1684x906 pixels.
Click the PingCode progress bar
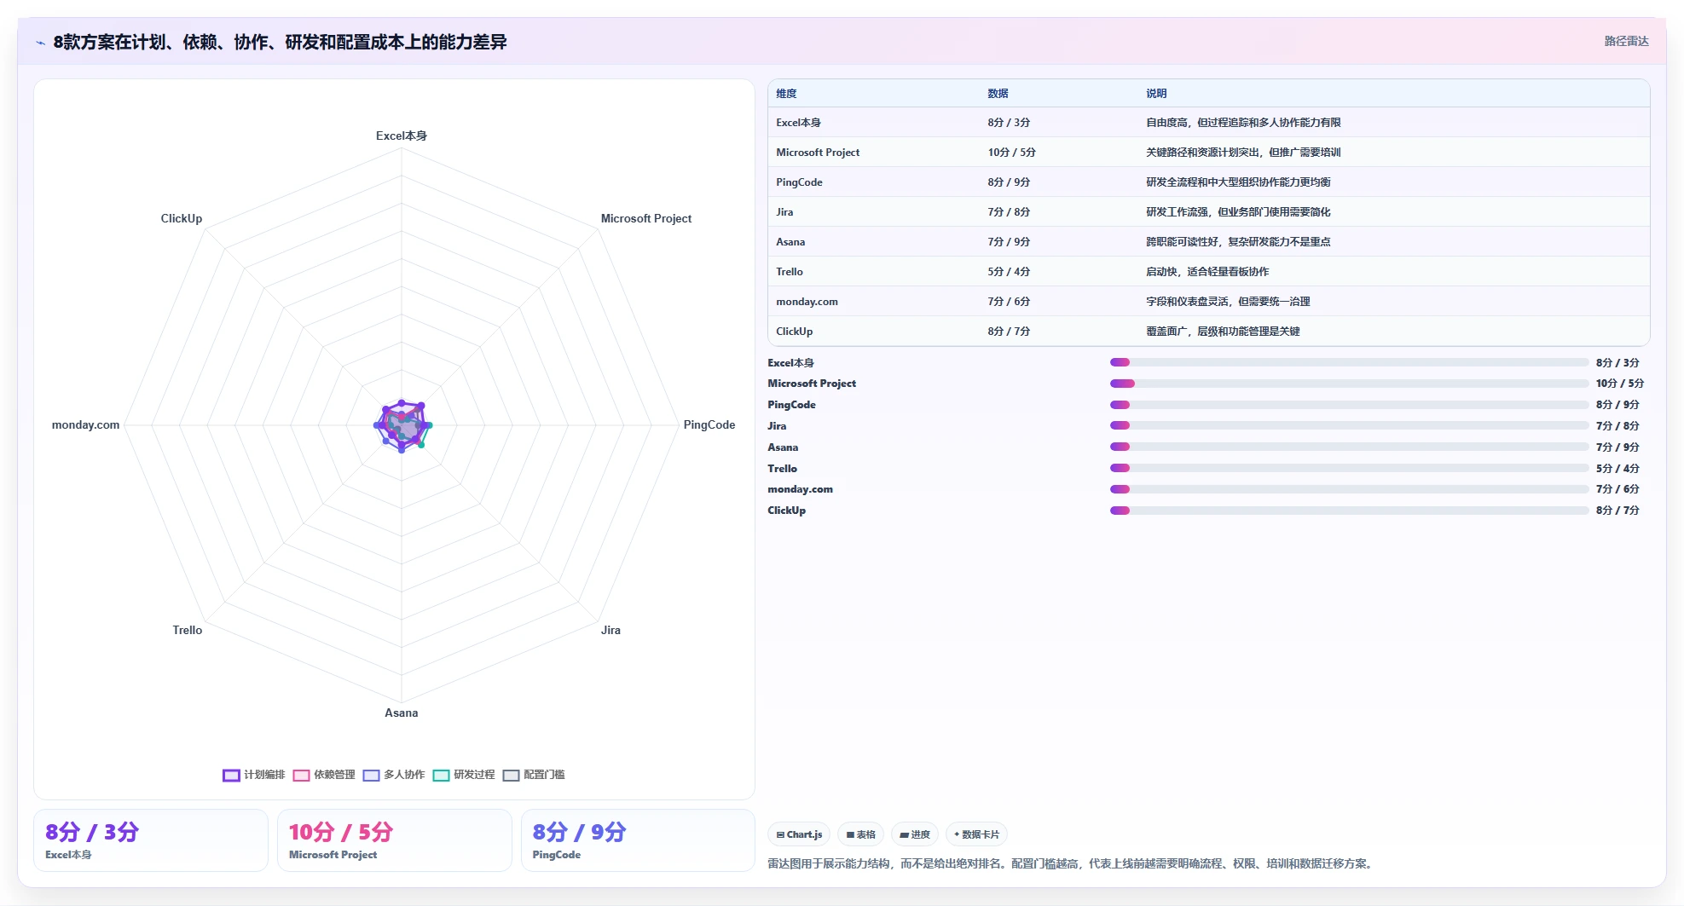click(1349, 405)
